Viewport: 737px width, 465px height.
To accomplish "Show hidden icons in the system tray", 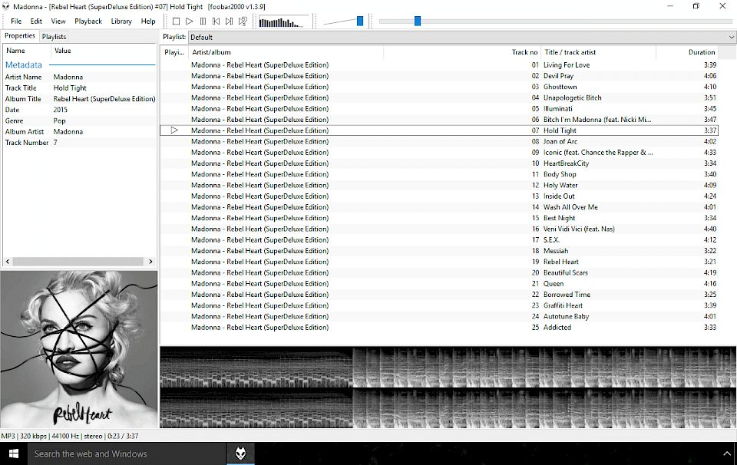I will coord(727,453).
